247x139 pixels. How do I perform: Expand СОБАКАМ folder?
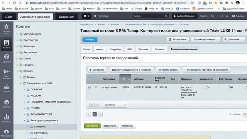(x=24, y=90)
